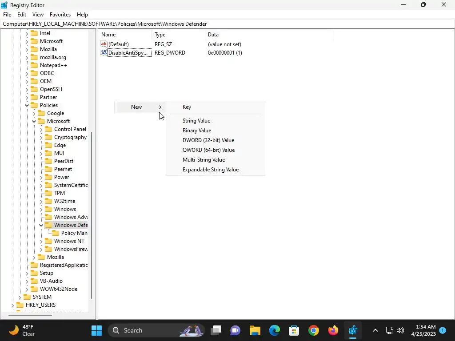This screenshot has height=341, width=455.
Task: Open the Favorites menu
Action: point(60,15)
